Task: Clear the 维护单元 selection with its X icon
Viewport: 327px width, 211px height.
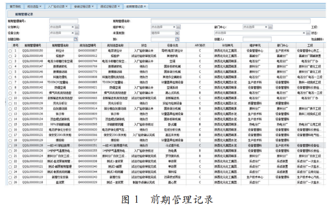Action: point(174,27)
